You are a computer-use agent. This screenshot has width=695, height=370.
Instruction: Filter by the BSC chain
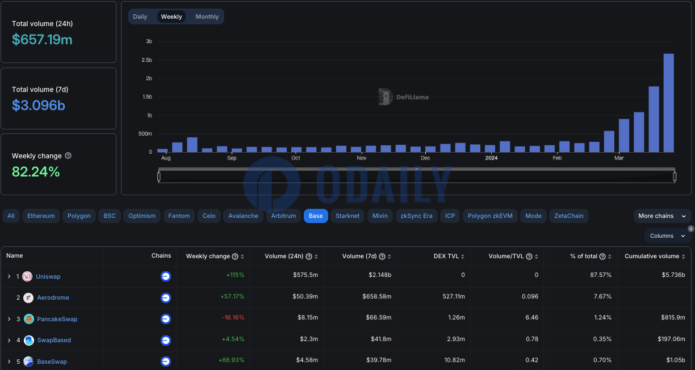point(110,216)
